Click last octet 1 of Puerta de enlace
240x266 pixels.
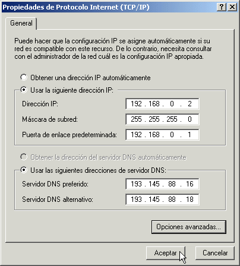(190, 135)
